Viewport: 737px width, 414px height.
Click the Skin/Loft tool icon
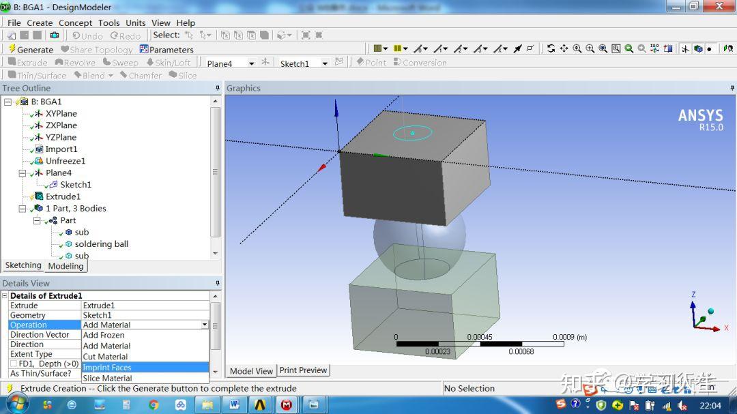150,62
